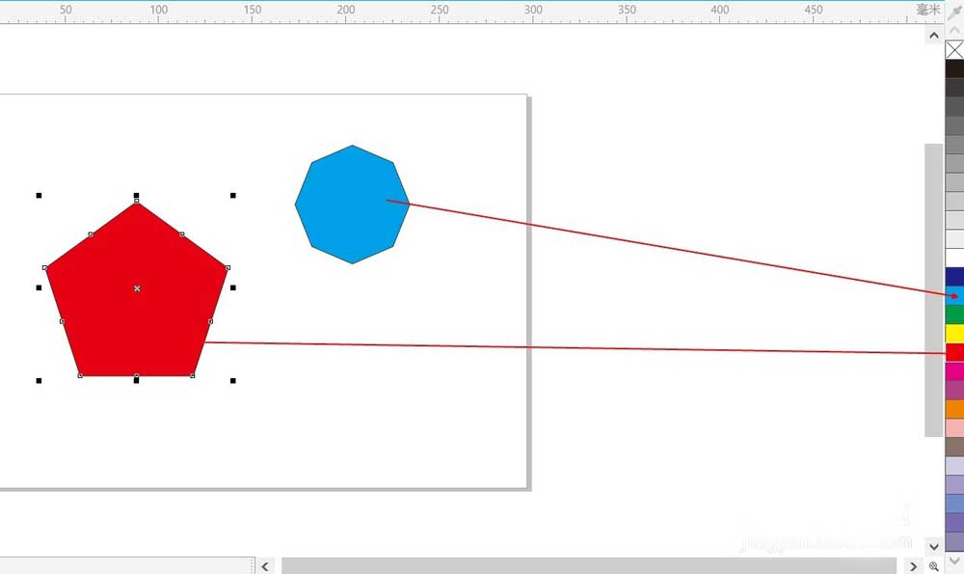
Task: Click the pentagon's left corner node
Action: click(45, 268)
